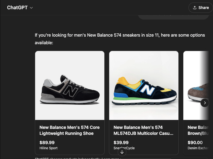
Task: Jump to bottom with down-arrow button
Action: coord(122,152)
